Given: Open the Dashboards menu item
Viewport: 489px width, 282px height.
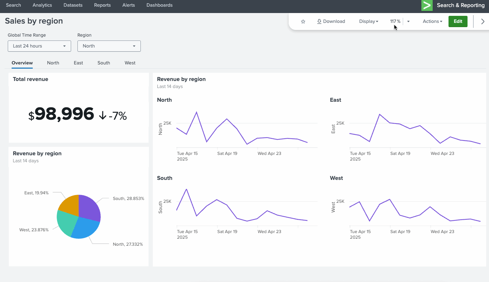Looking at the screenshot, I should coord(159,5).
